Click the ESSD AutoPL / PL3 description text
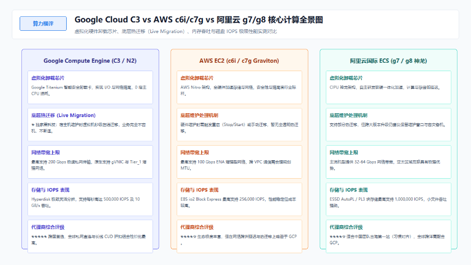This screenshot has height=265, width=471. pos(388,202)
